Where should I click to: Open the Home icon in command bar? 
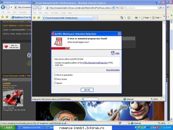122,18
